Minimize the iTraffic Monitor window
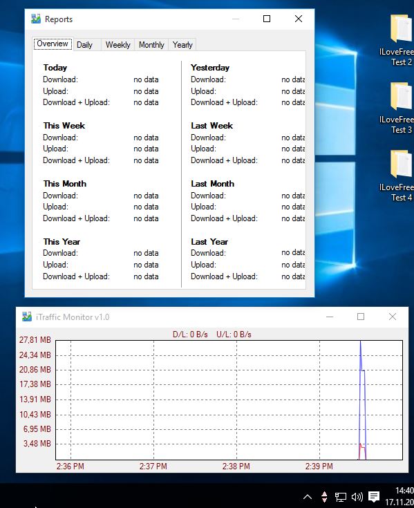 tap(330, 317)
